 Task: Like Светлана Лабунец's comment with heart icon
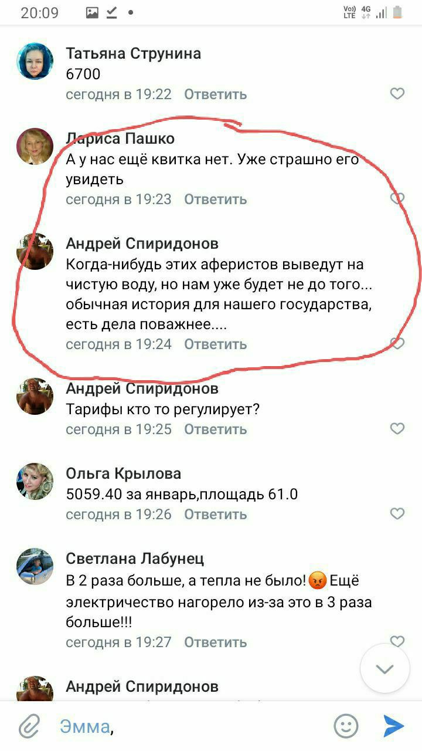point(397,641)
